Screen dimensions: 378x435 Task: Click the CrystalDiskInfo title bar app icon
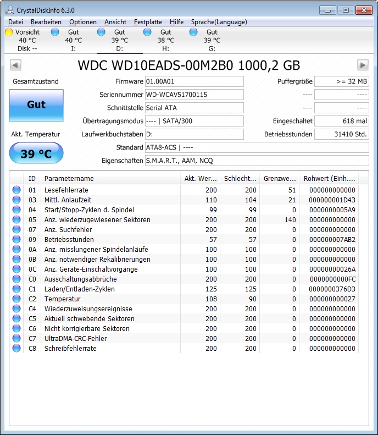coord(10,10)
